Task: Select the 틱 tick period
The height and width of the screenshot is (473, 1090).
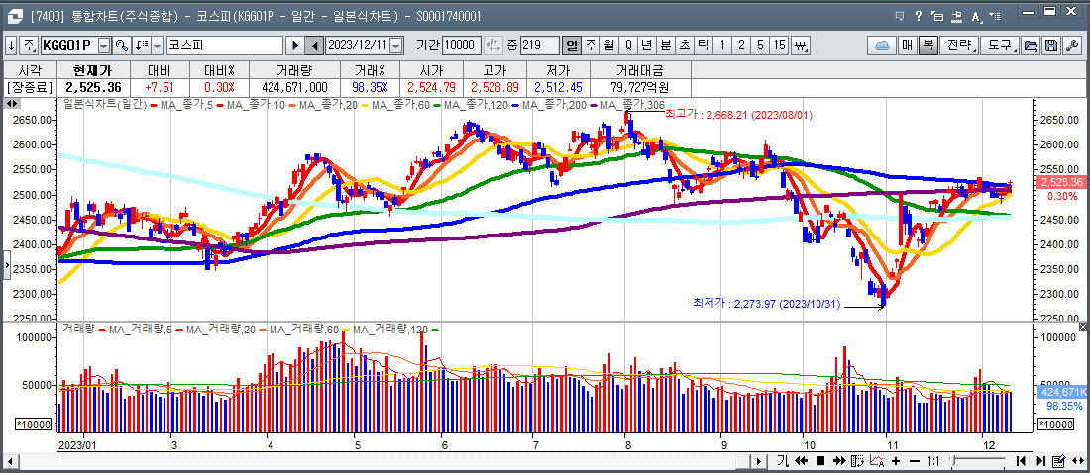Action: (x=704, y=46)
